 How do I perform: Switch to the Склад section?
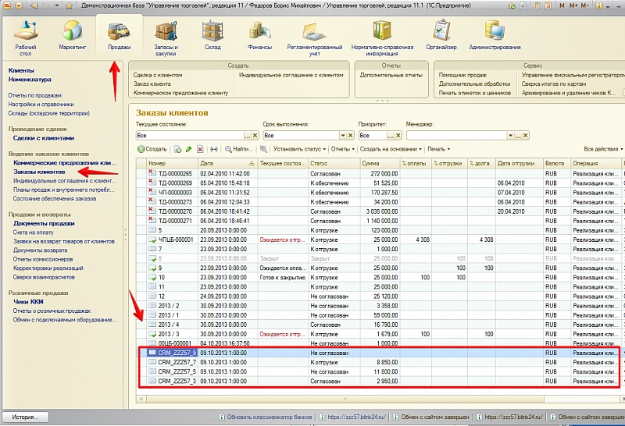pos(212,36)
